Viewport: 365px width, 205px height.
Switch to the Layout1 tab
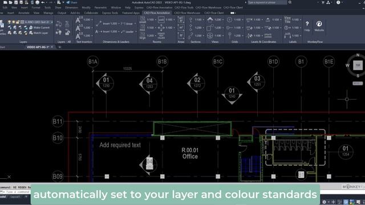pyautogui.click(x=15, y=196)
